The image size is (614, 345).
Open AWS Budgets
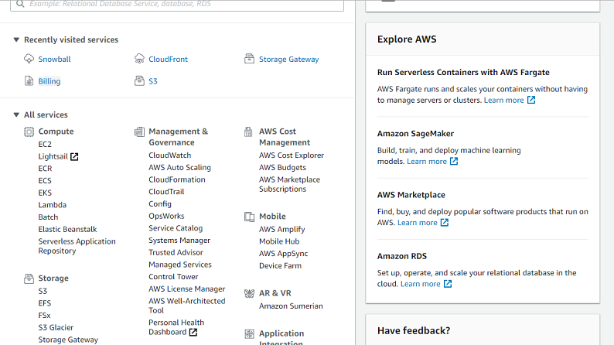pos(282,167)
